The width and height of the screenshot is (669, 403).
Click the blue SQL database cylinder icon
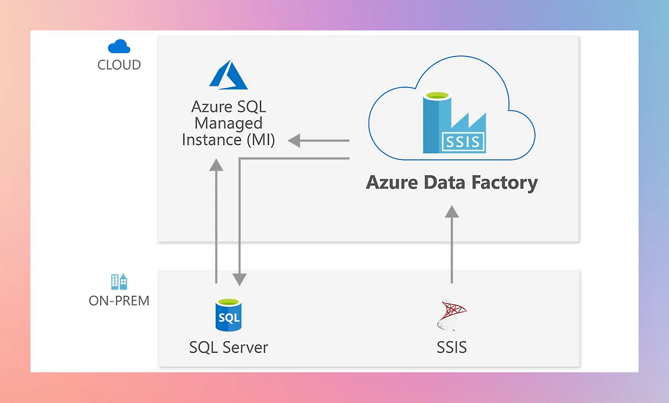click(228, 315)
